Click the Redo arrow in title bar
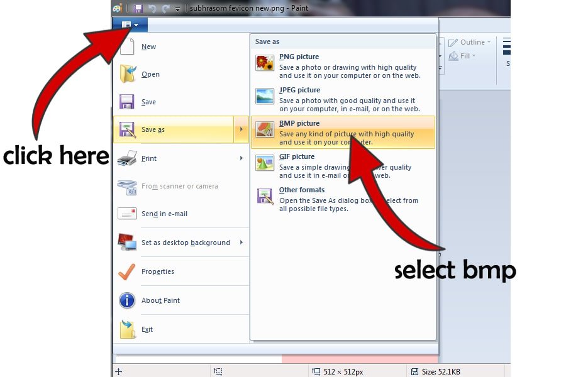 click(x=165, y=8)
